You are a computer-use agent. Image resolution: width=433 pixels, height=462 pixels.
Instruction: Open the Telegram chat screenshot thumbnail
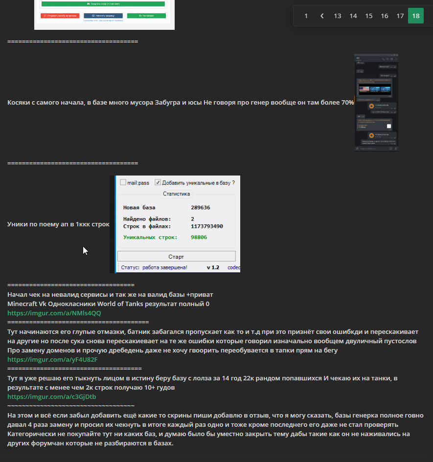pyautogui.click(x=376, y=103)
